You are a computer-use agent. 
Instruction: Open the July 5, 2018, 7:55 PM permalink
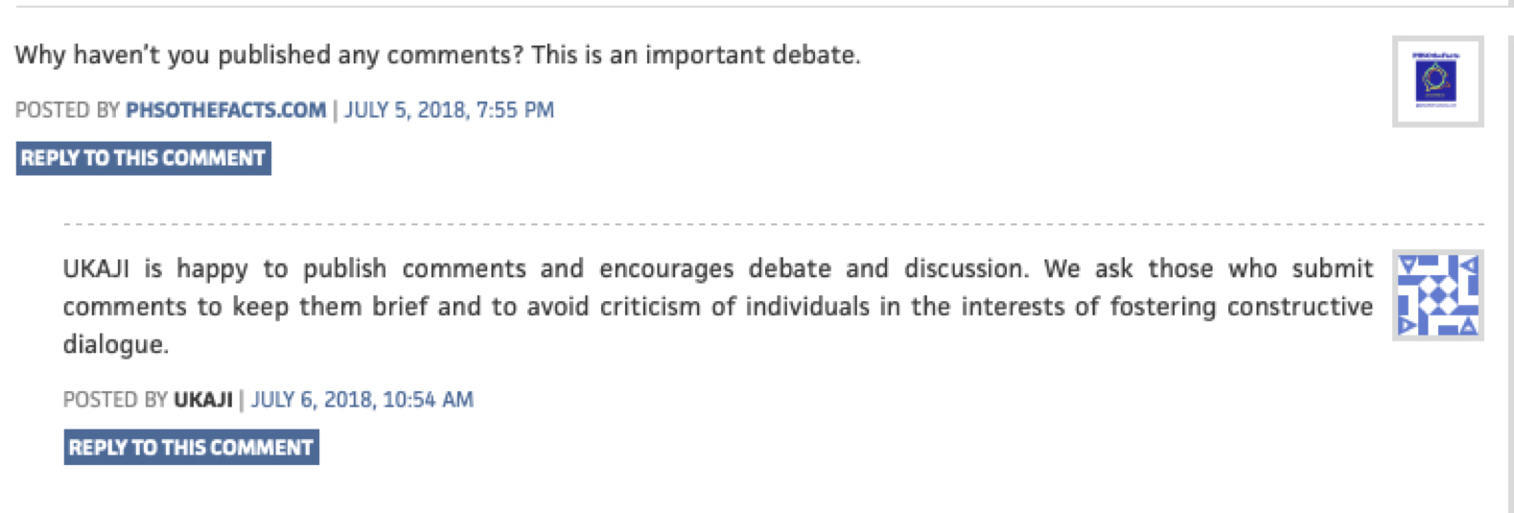(x=449, y=110)
